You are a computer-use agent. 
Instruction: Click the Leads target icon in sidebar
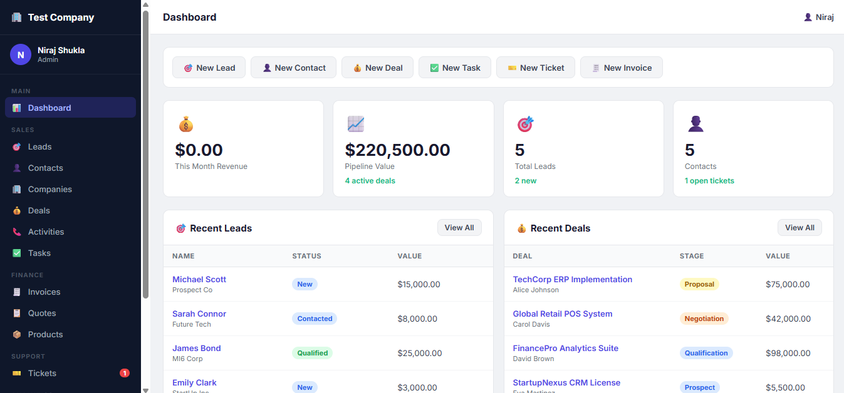pos(17,147)
